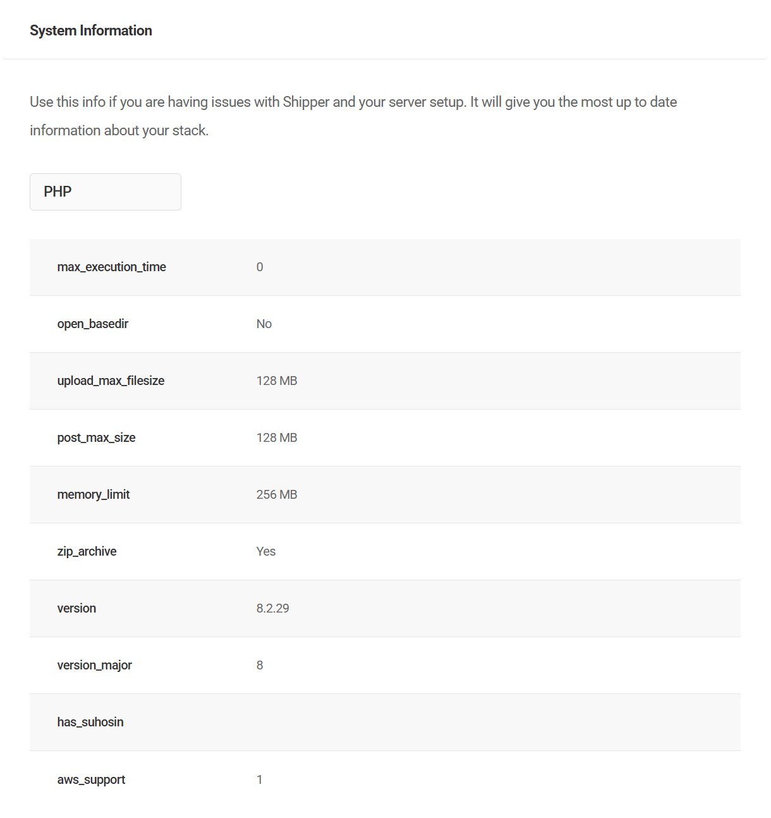Image resolution: width=771 pixels, height=818 pixels.
Task: Select the memory_limit value 256 MB
Action: [x=276, y=494]
